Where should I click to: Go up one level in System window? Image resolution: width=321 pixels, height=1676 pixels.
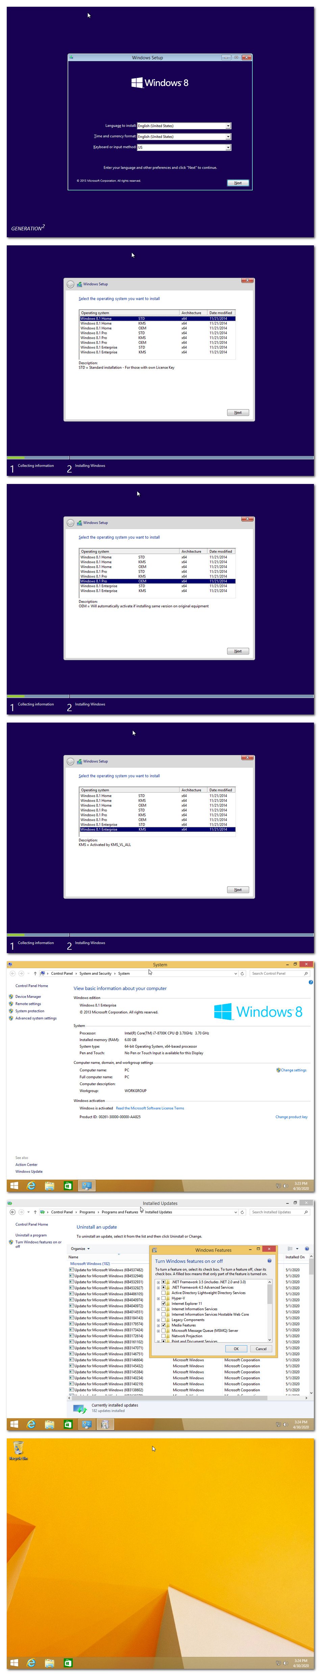35,973
